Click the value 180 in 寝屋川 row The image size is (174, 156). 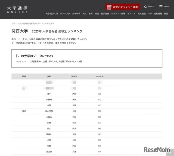(x=100, y=134)
